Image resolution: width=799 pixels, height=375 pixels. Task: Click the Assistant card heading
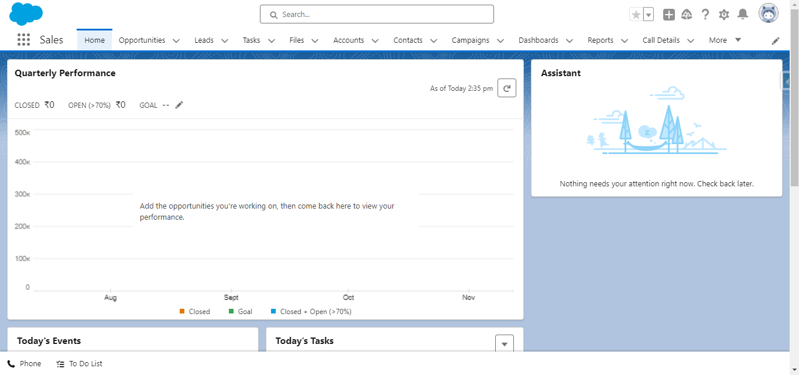[x=561, y=73]
